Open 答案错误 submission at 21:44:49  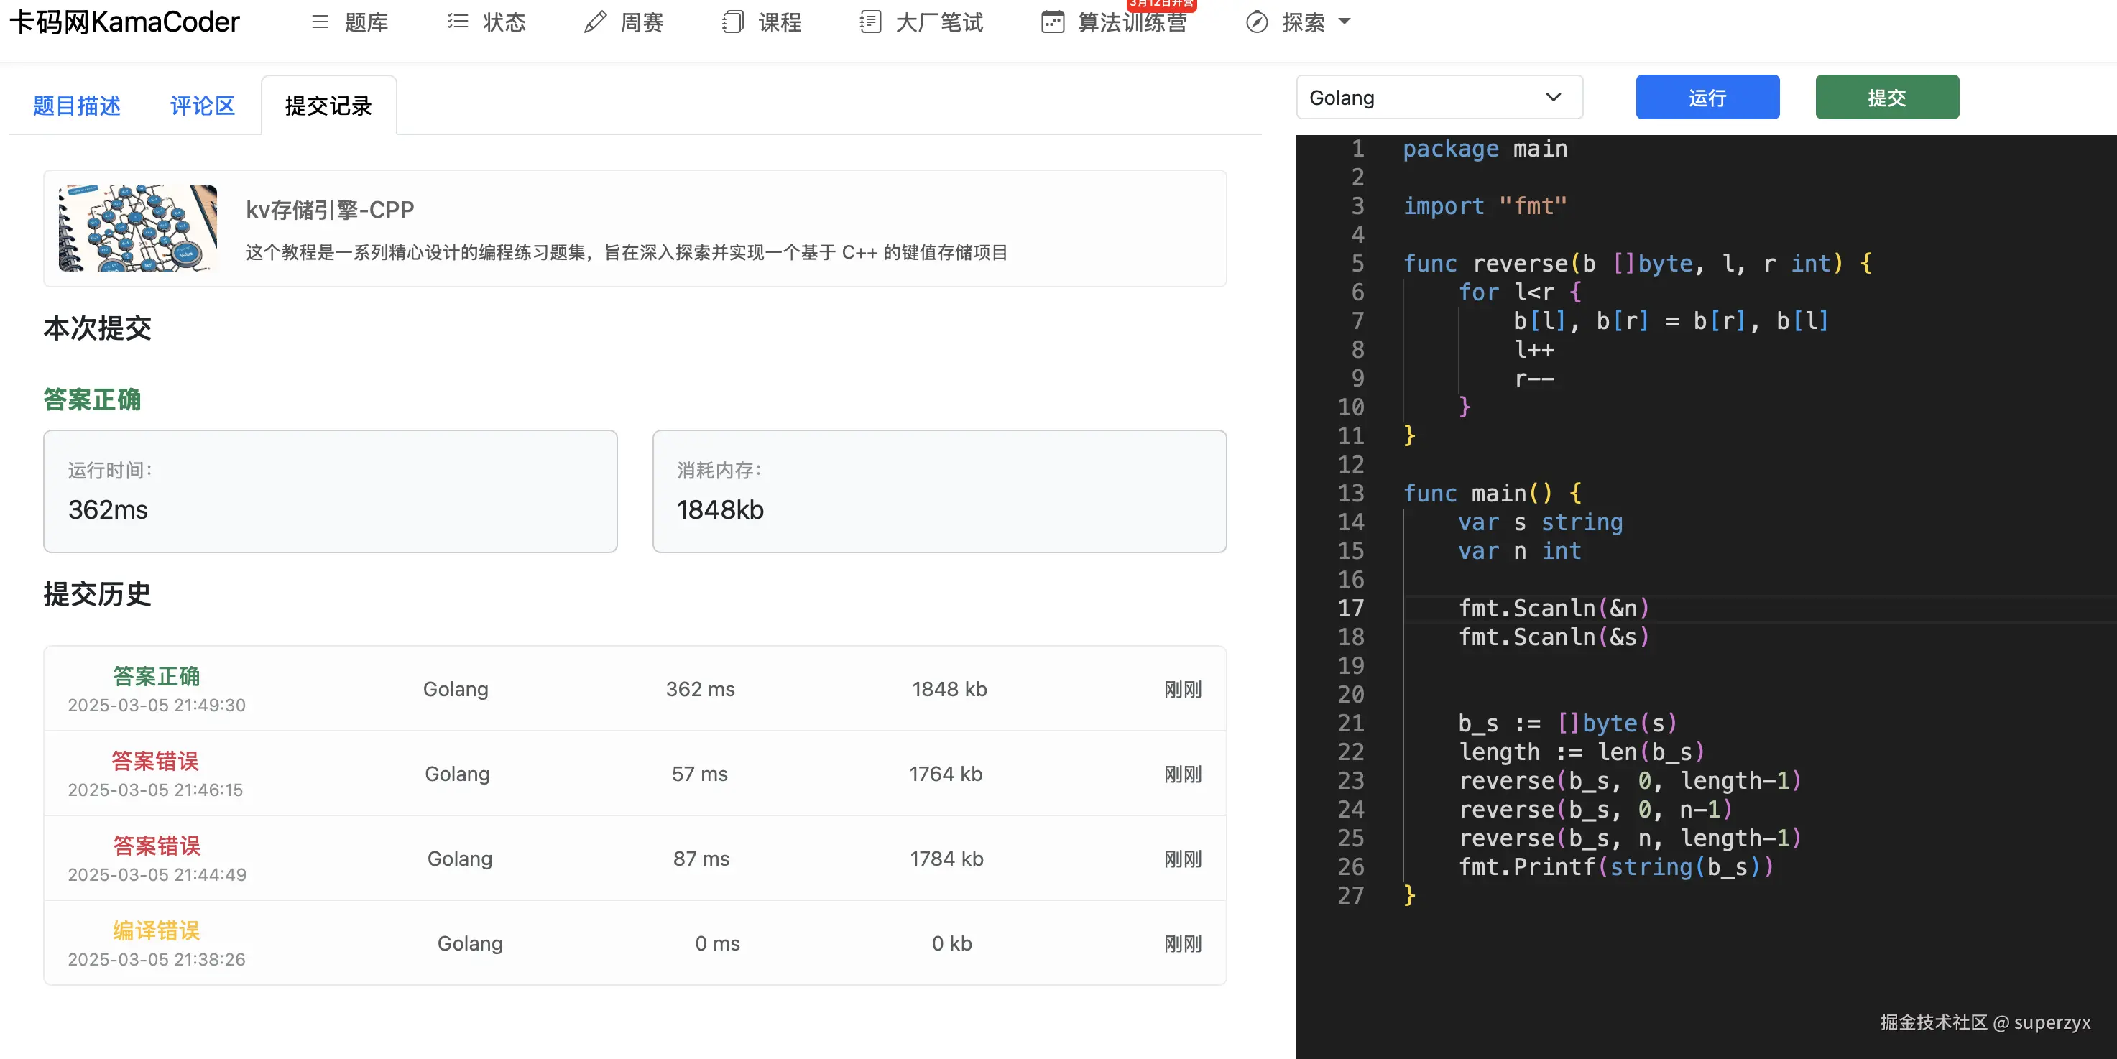(635, 859)
